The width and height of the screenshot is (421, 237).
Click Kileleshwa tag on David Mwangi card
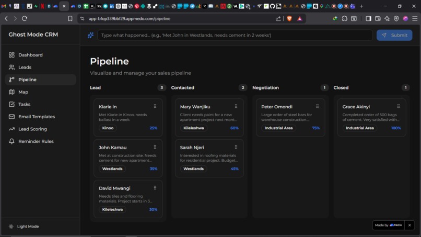click(112, 209)
